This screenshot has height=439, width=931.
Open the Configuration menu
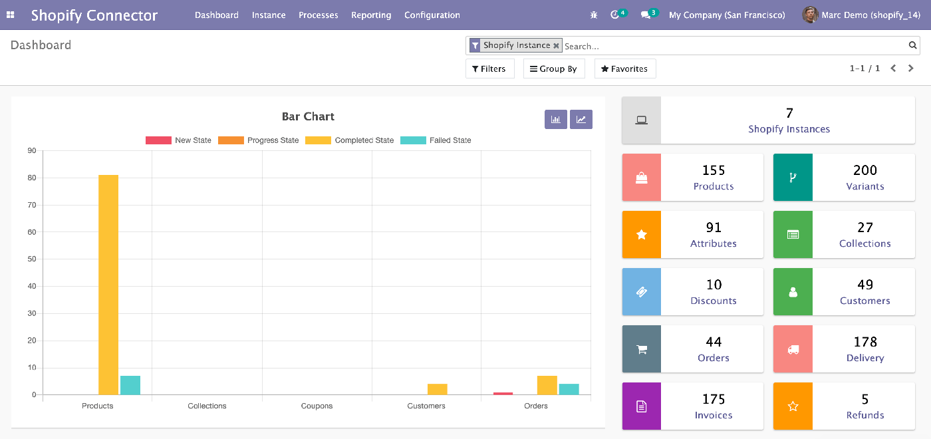pyautogui.click(x=432, y=15)
